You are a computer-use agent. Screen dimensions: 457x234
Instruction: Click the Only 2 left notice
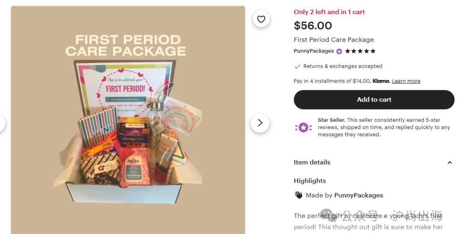329,12
